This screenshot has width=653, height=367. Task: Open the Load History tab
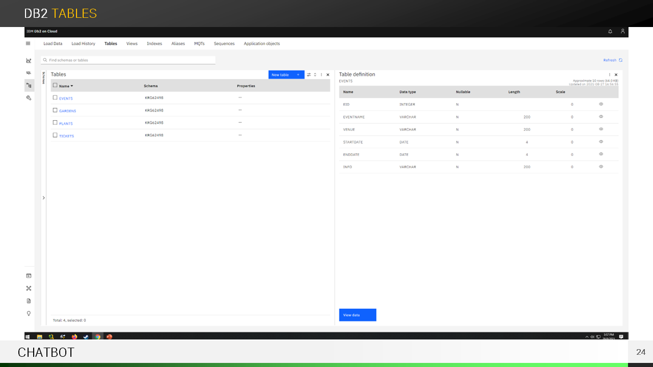pyautogui.click(x=83, y=44)
